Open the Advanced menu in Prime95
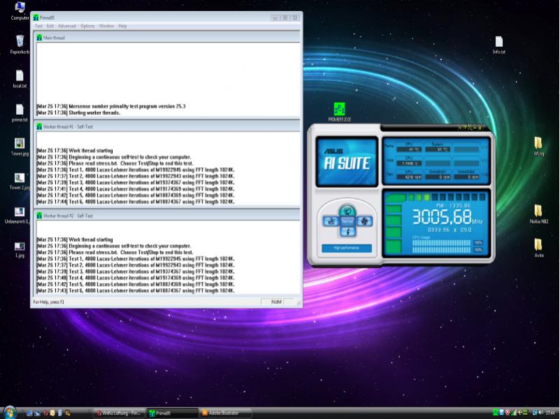 click(67, 26)
